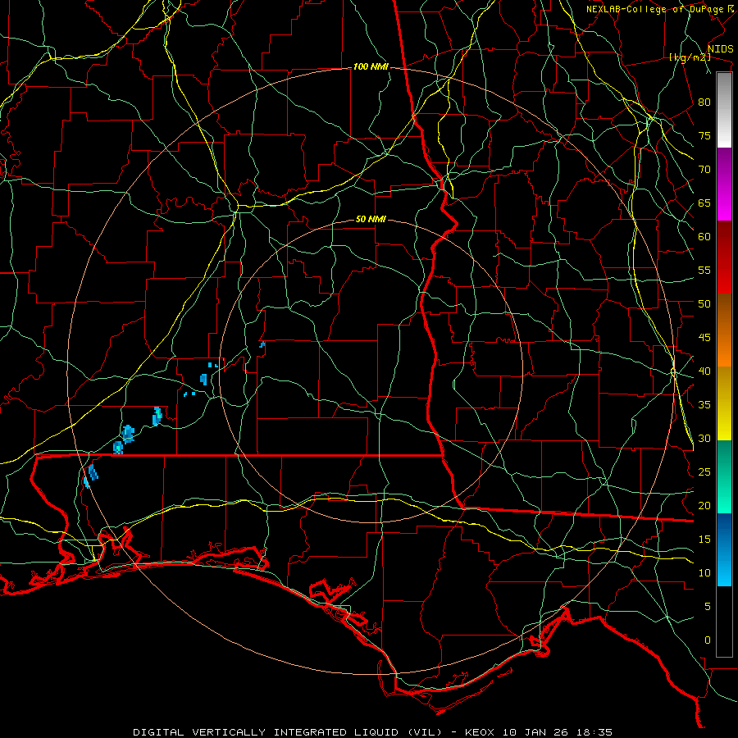The width and height of the screenshot is (738, 738).
Task: Click the scale value "5"
Action: point(708,607)
